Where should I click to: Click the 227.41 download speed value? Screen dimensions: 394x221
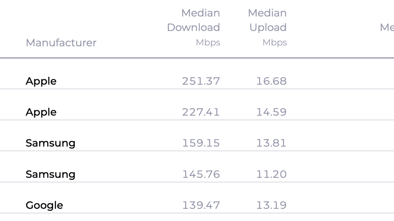pos(201,112)
